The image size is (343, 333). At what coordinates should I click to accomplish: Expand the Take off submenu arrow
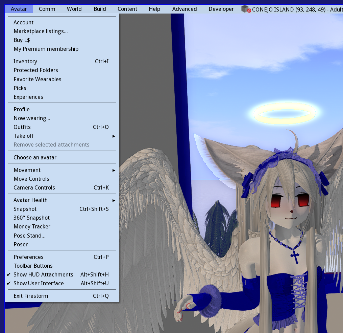coord(114,136)
